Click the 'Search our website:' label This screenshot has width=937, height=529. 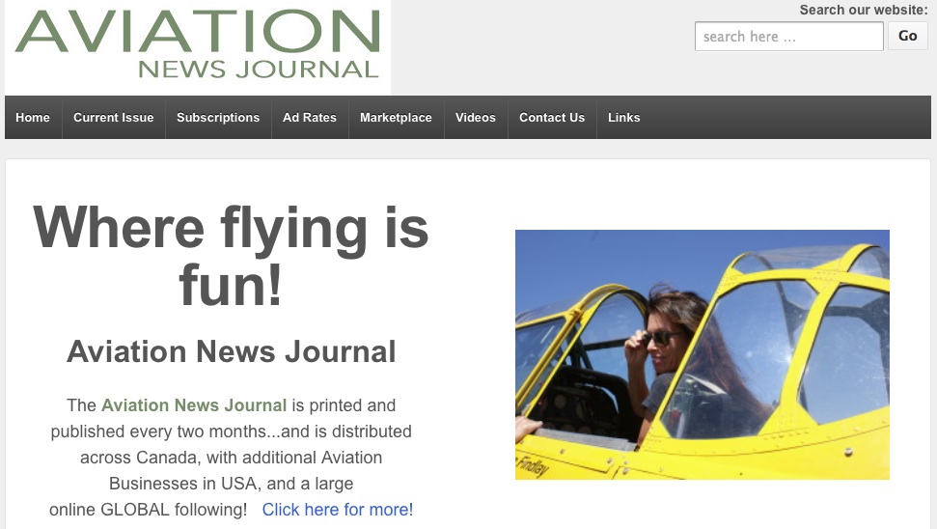(864, 10)
